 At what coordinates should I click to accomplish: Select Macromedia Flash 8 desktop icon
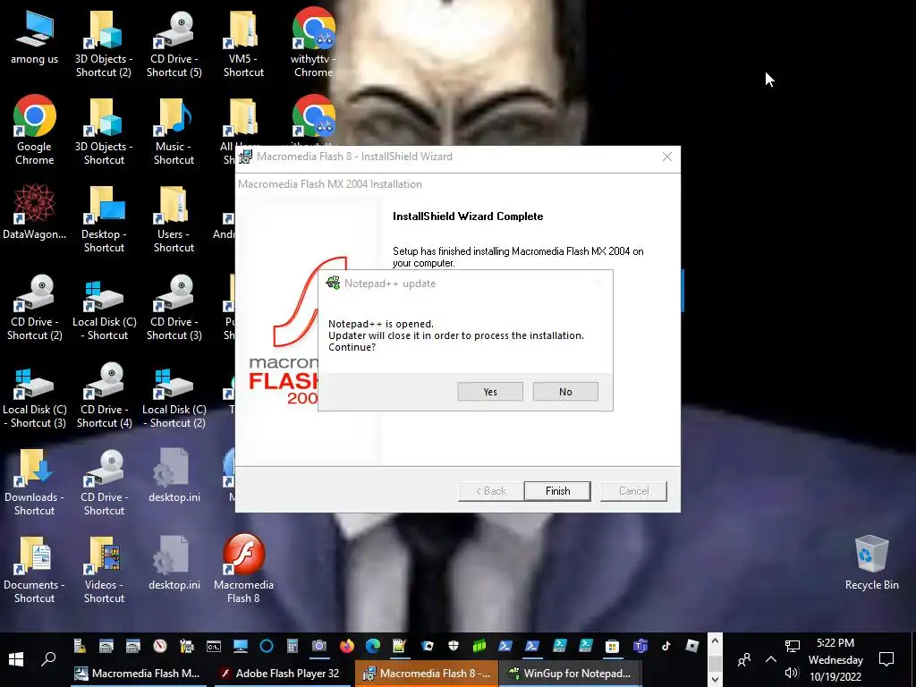tap(243, 568)
